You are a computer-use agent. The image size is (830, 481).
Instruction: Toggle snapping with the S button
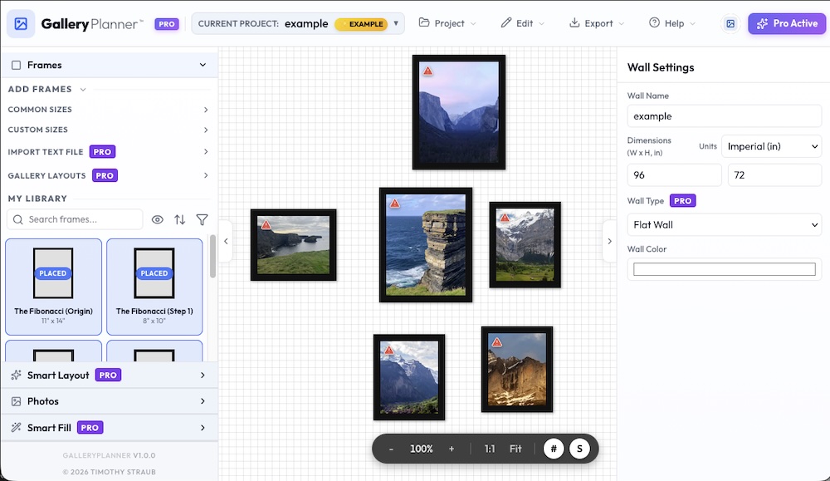pos(579,448)
